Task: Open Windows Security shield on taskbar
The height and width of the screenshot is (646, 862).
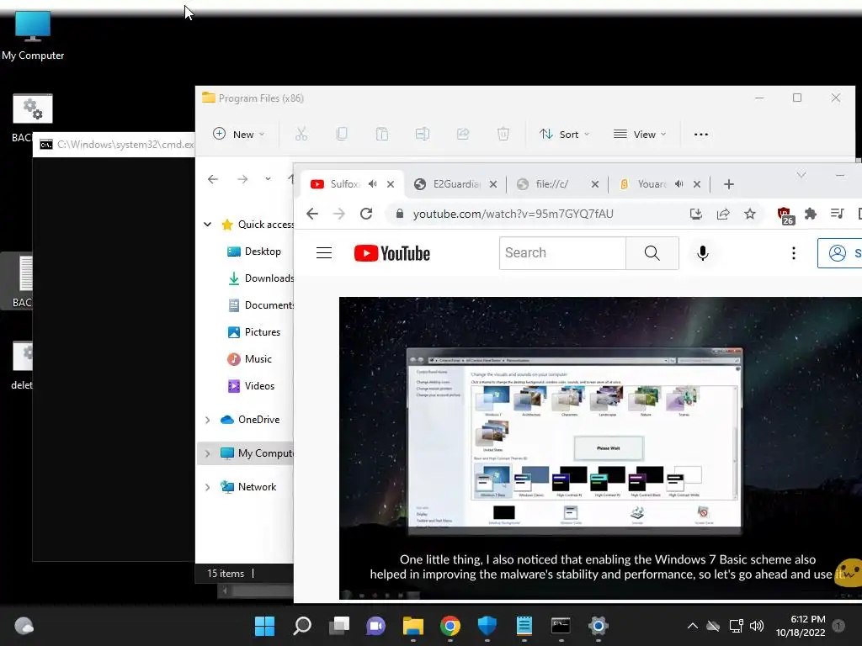Action: point(487,626)
